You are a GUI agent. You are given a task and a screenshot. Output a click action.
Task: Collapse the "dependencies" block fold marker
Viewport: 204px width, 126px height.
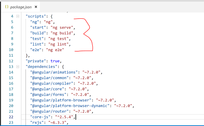[18, 67]
